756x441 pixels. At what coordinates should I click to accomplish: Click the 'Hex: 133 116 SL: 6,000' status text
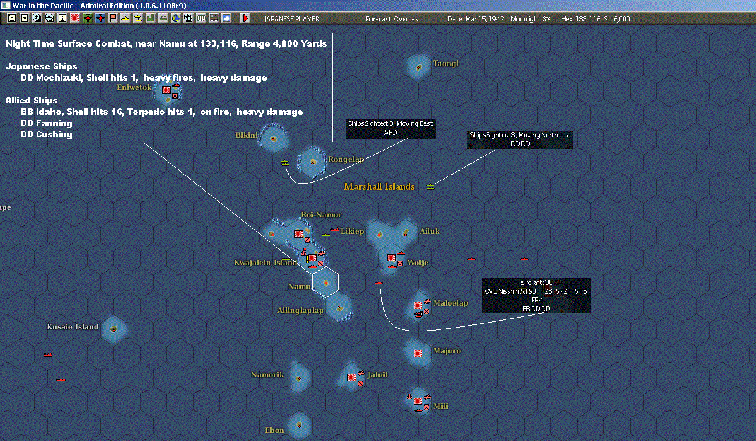tap(595, 19)
